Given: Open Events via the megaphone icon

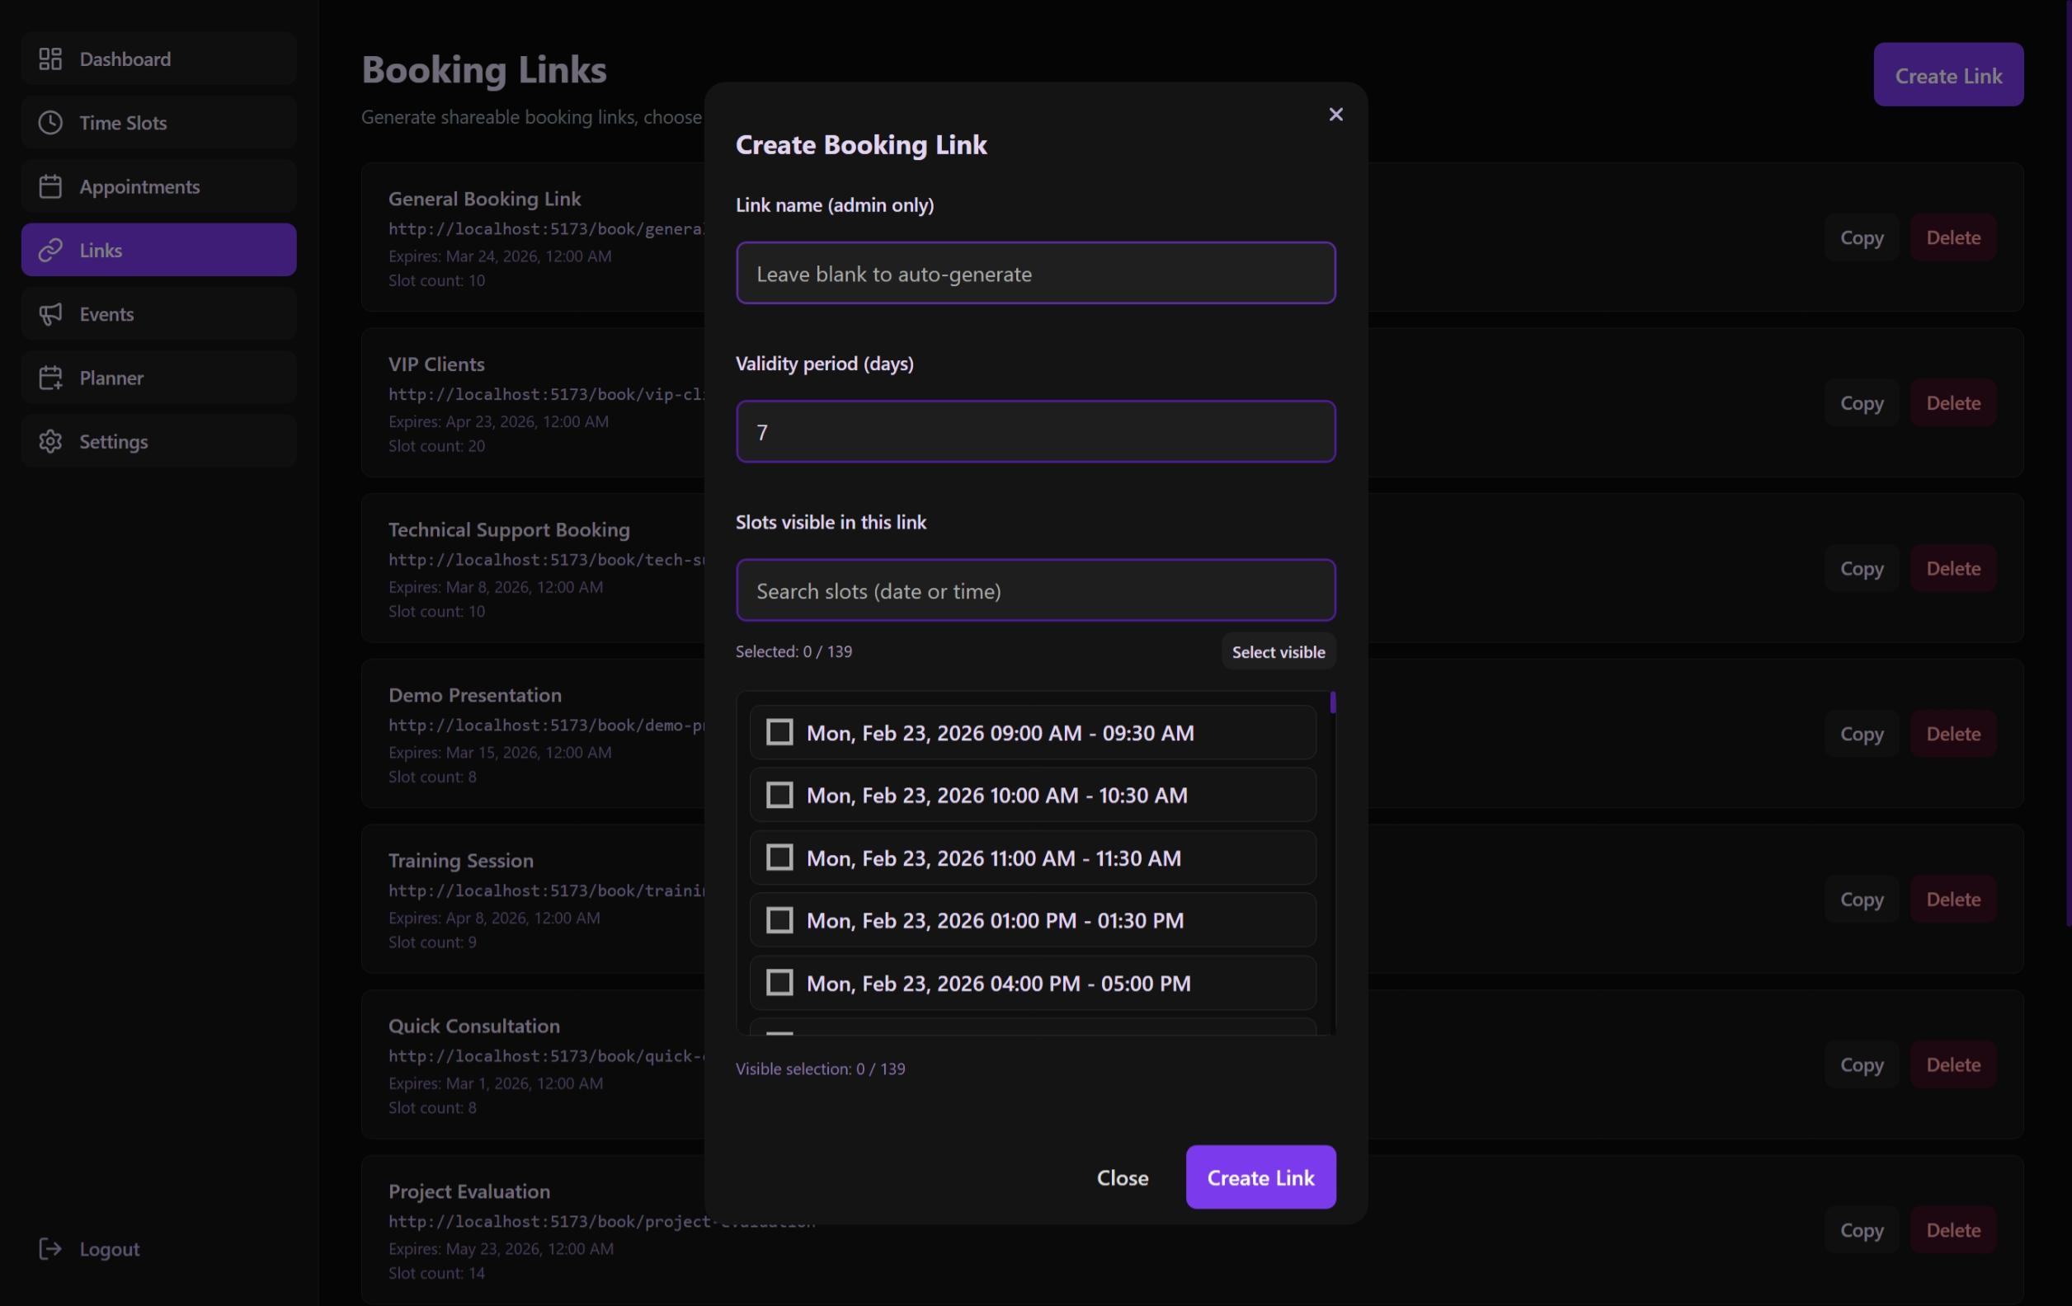Looking at the screenshot, I should pyautogui.click(x=51, y=313).
